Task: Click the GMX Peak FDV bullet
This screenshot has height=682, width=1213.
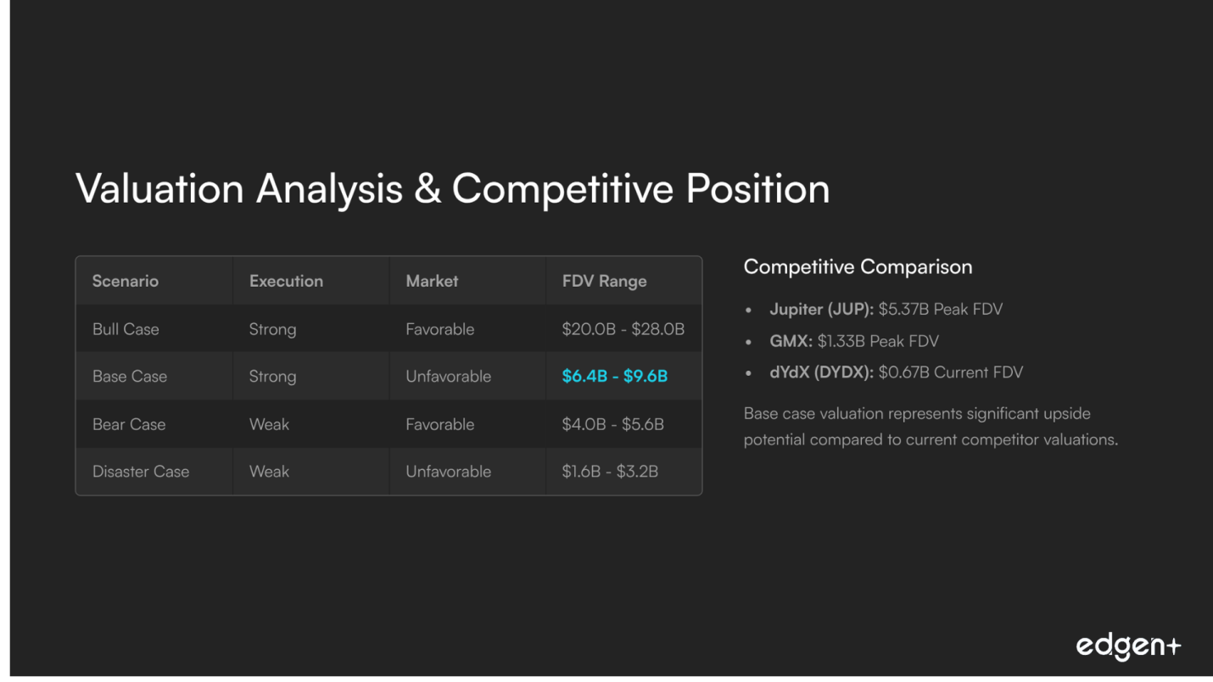Action: pyautogui.click(x=853, y=341)
